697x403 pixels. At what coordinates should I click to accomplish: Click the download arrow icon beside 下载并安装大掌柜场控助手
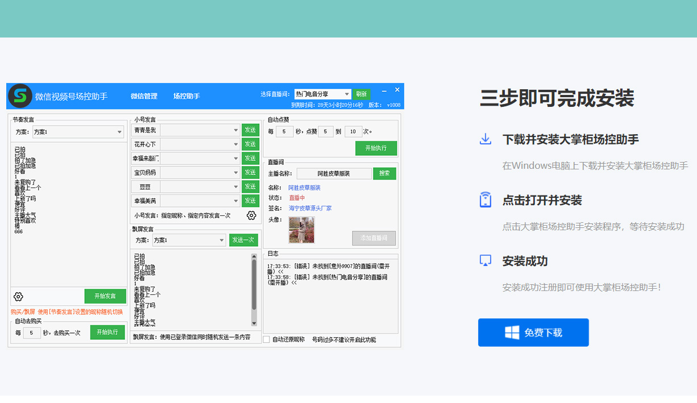click(x=486, y=139)
